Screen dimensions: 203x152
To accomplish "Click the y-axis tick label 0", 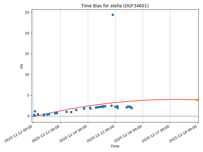I will [28, 116].
